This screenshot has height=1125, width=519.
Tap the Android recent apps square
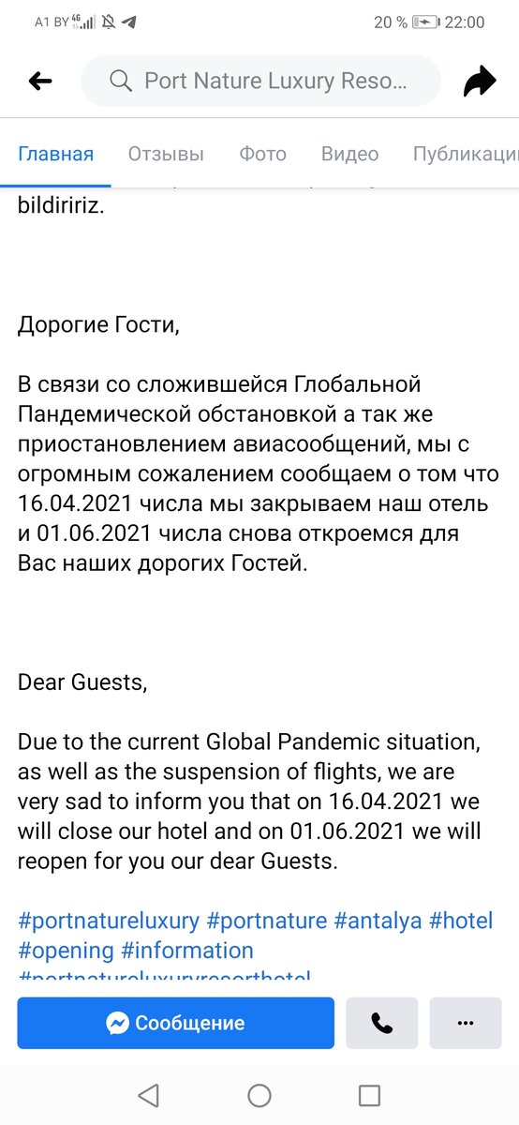(x=370, y=1095)
